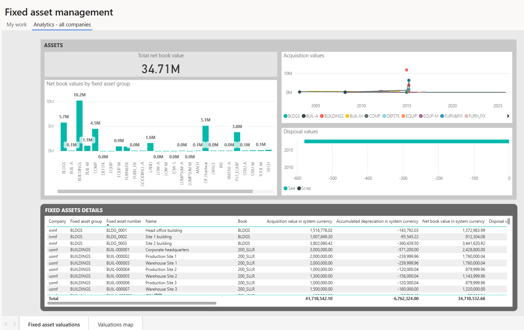Select asset number BUIL-000003 cell

click(118, 263)
